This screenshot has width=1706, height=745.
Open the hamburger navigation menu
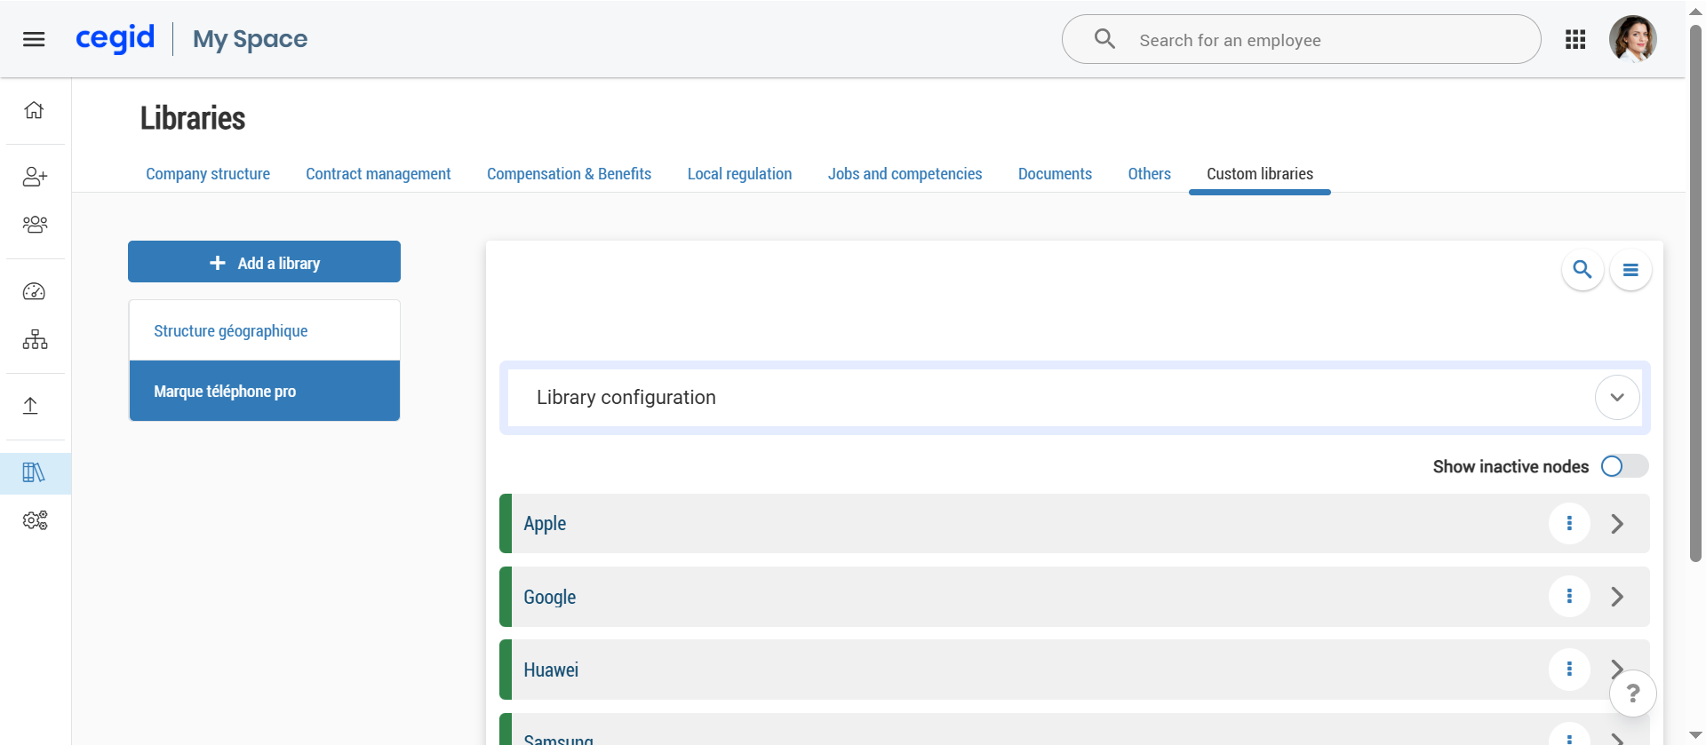point(34,39)
